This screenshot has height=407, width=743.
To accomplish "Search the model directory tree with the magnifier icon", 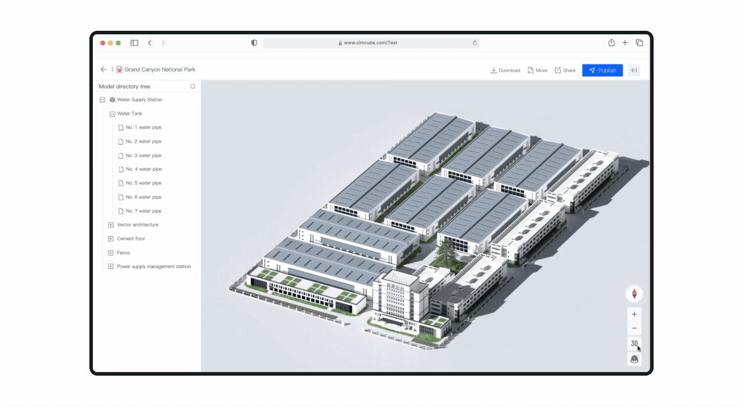I will [193, 87].
